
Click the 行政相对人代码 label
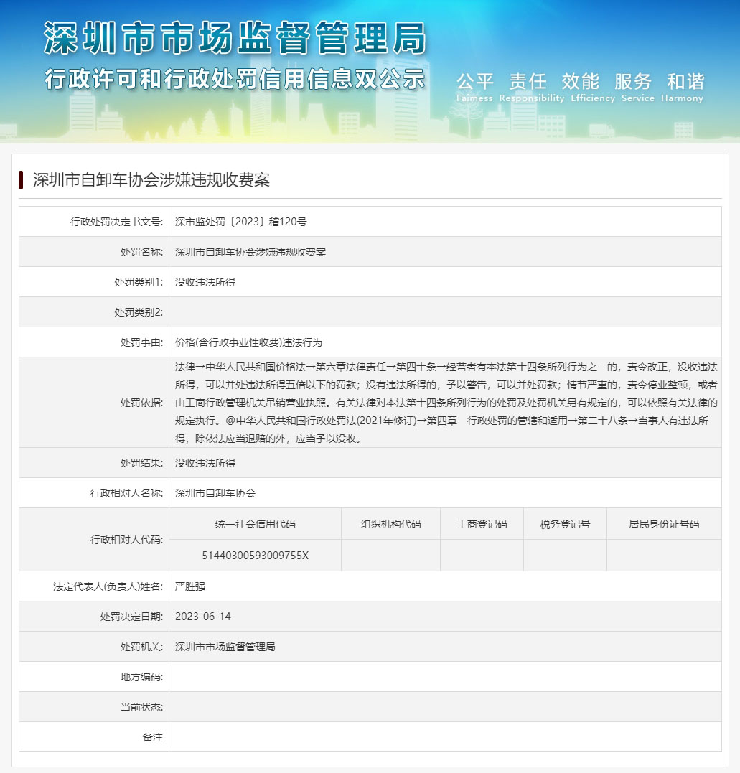click(126, 540)
